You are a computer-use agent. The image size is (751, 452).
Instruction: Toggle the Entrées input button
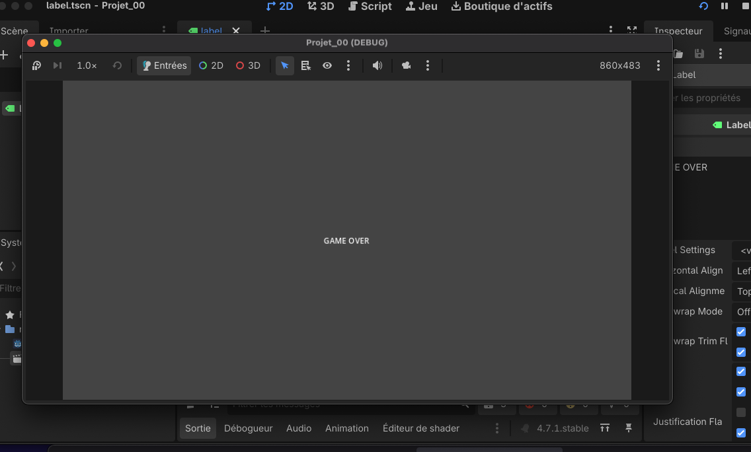164,65
